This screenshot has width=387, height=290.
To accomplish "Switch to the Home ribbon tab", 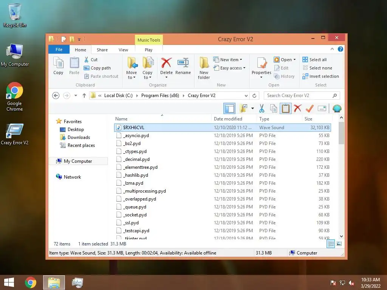I will pyautogui.click(x=80, y=50).
